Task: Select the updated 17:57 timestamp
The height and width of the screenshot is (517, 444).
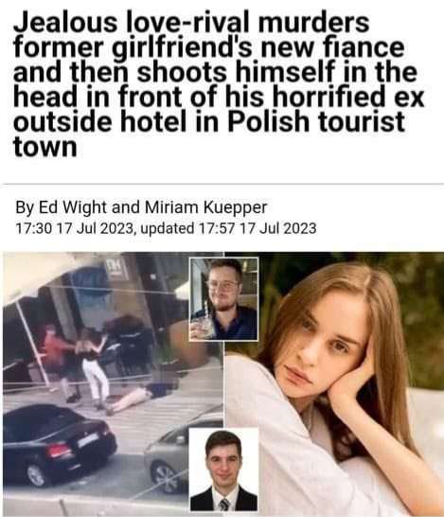Action: click(228, 228)
